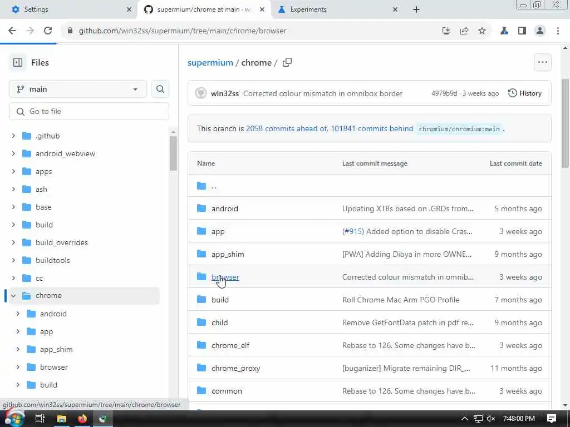Click the win32ss author name
This screenshot has height=427, width=570.
[225, 93]
